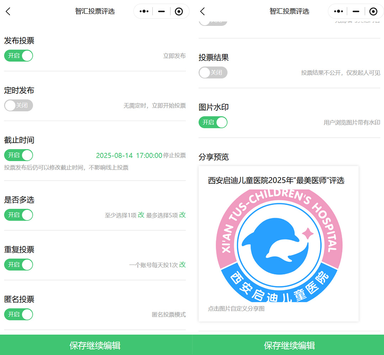
Task: Close left mini program via target icon
Action: tap(179, 11)
